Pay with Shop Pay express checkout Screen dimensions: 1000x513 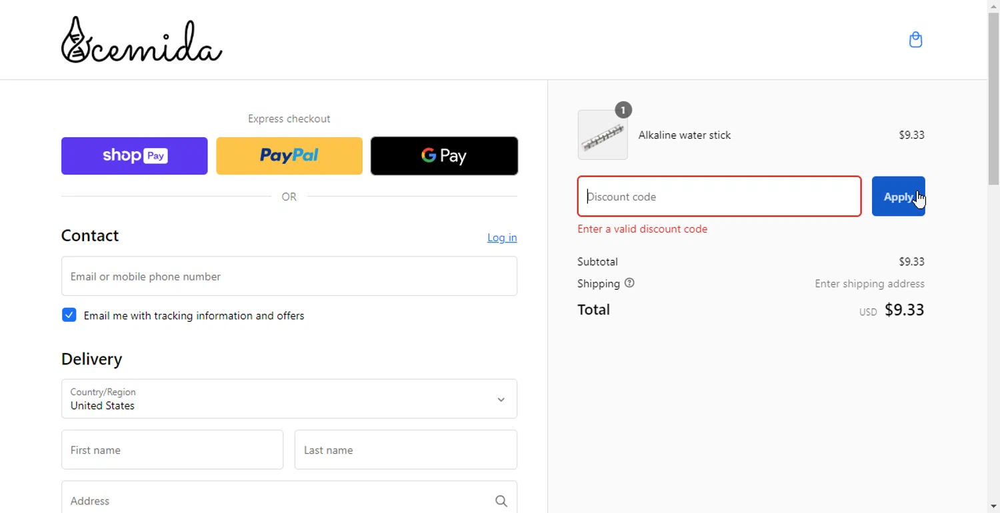tap(135, 156)
